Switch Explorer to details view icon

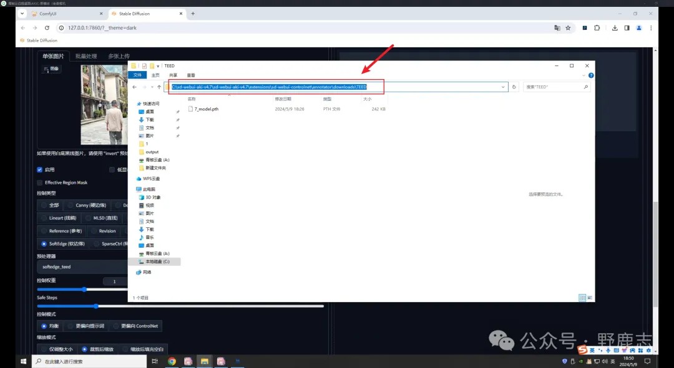582,298
